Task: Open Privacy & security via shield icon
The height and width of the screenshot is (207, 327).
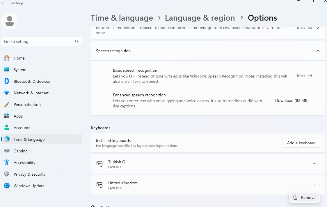Action: click(7, 174)
